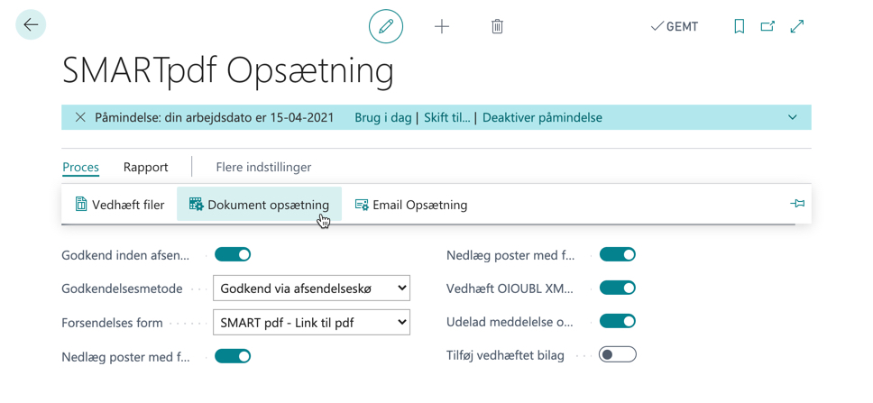Screen dimensions: 873x403
Task: Click the plus icon to create new
Action: (442, 26)
